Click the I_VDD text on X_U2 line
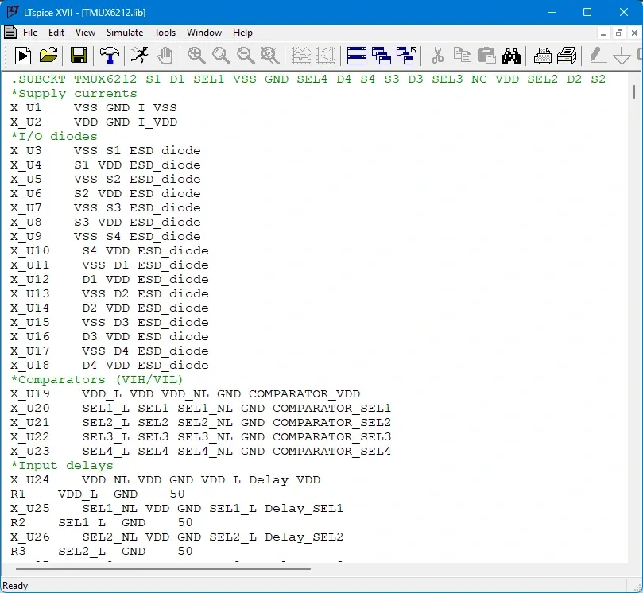The height and width of the screenshot is (593, 643). point(157,122)
